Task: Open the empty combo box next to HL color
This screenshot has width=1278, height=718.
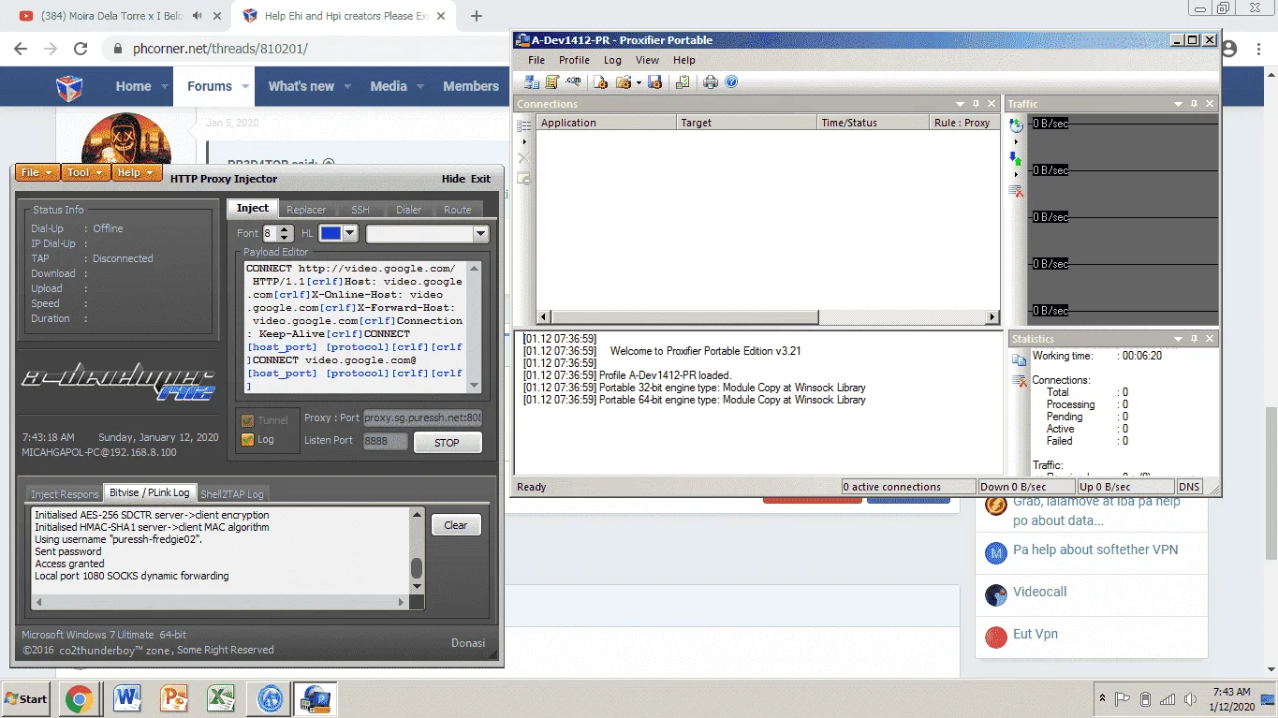Action: click(428, 233)
